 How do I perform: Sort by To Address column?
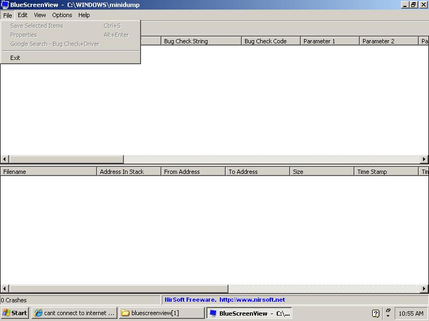[257, 172]
